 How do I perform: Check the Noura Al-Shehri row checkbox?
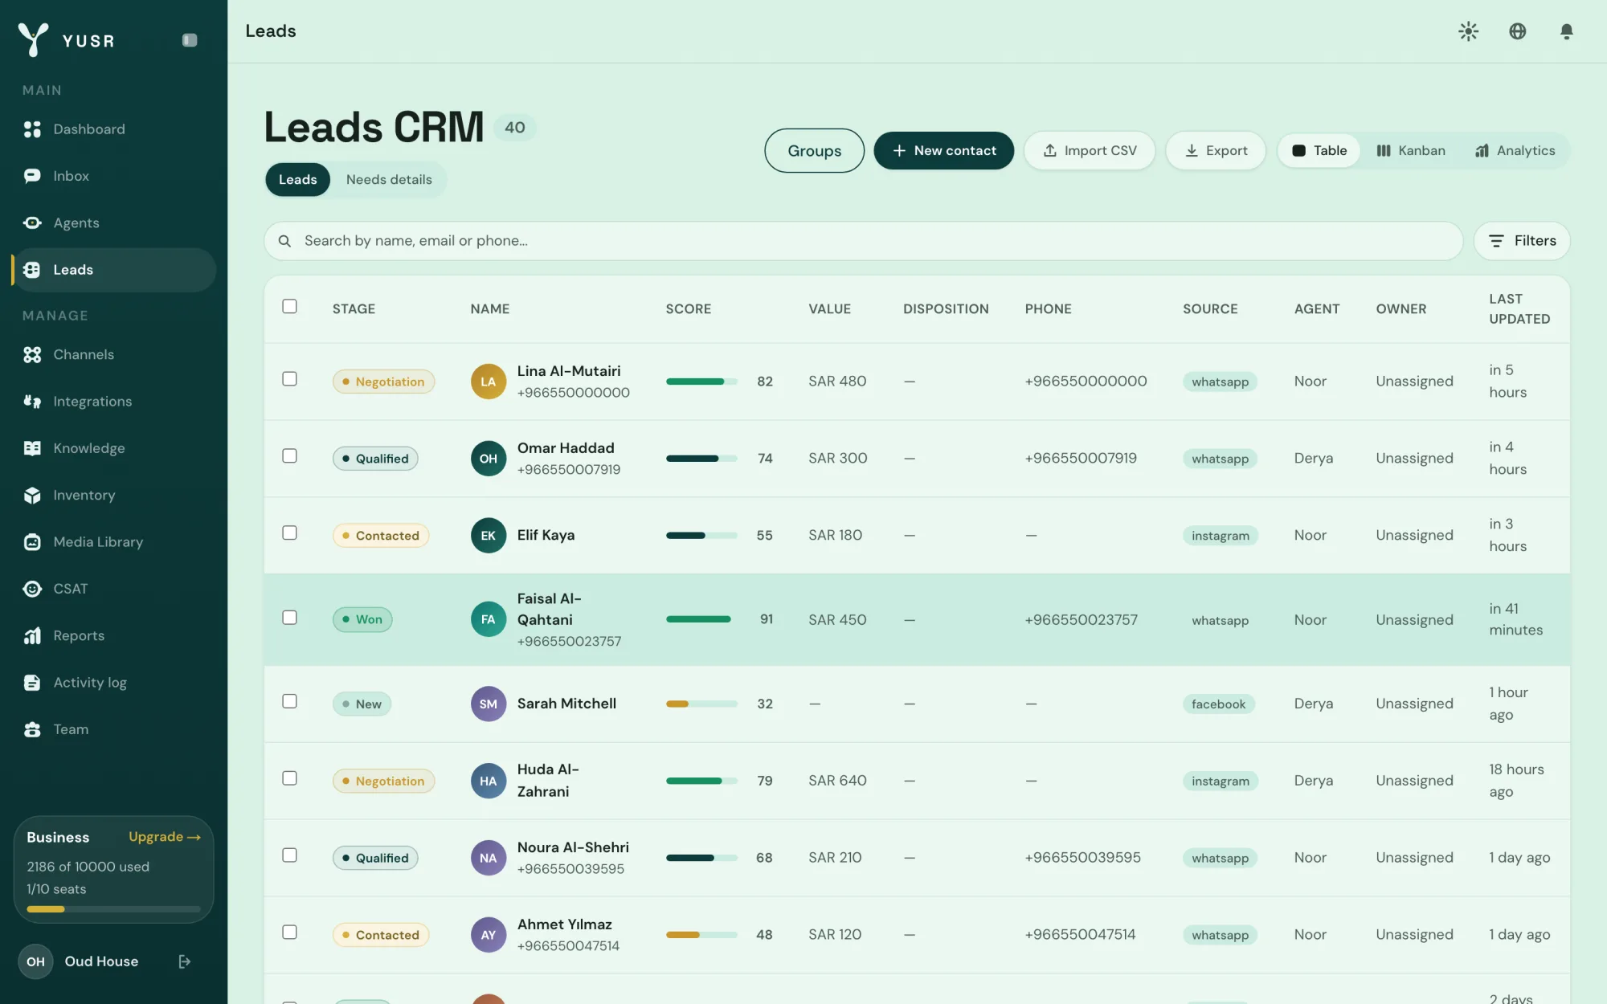pyautogui.click(x=290, y=855)
